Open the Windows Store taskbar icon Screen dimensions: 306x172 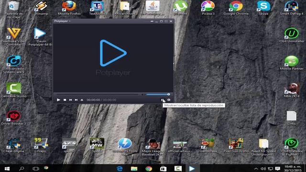(x=163, y=169)
